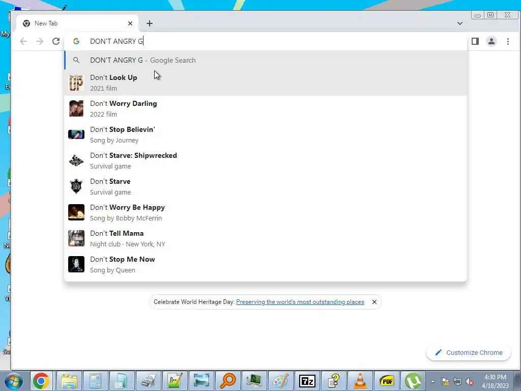Open the Chrome three-dot menu

[508, 41]
